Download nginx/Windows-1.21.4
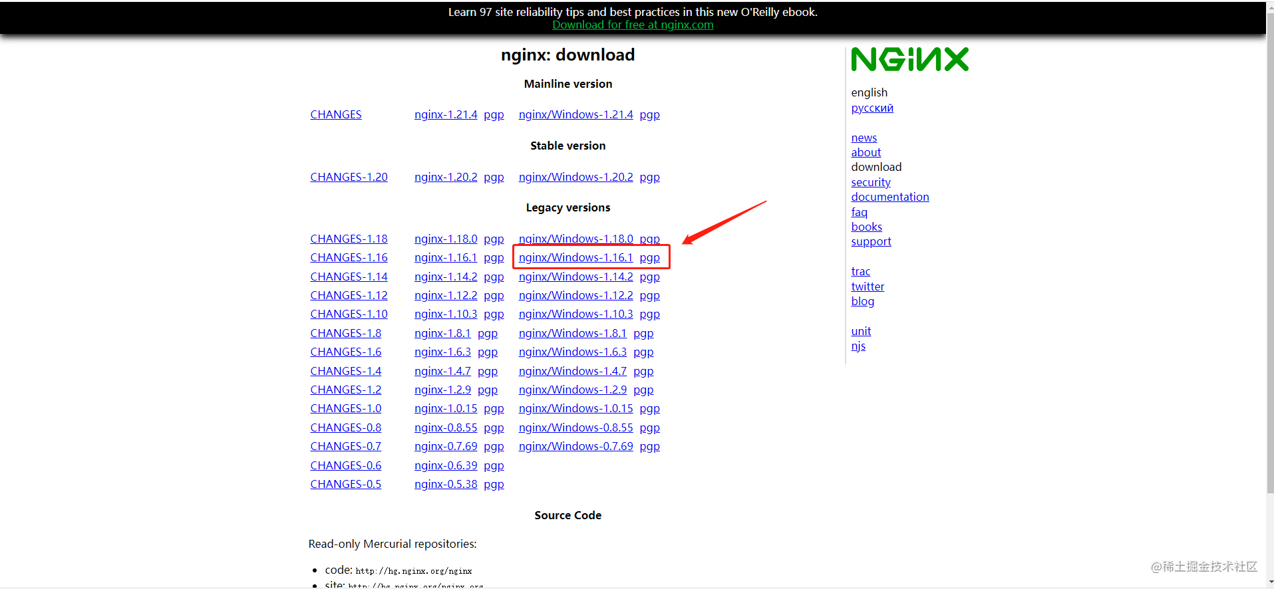 (576, 114)
